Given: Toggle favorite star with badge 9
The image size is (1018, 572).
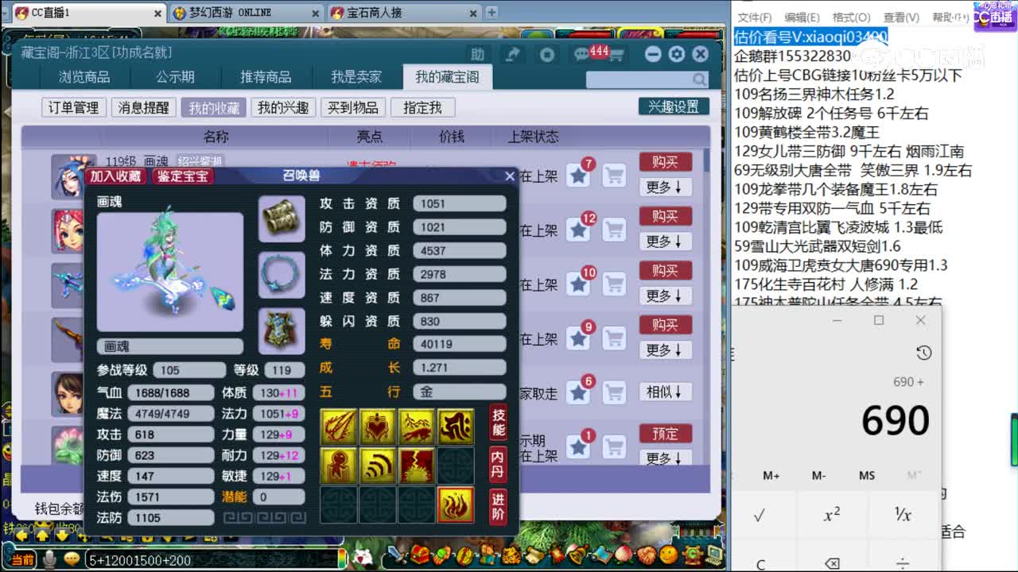Looking at the screenshot, I should pos(579,338).
